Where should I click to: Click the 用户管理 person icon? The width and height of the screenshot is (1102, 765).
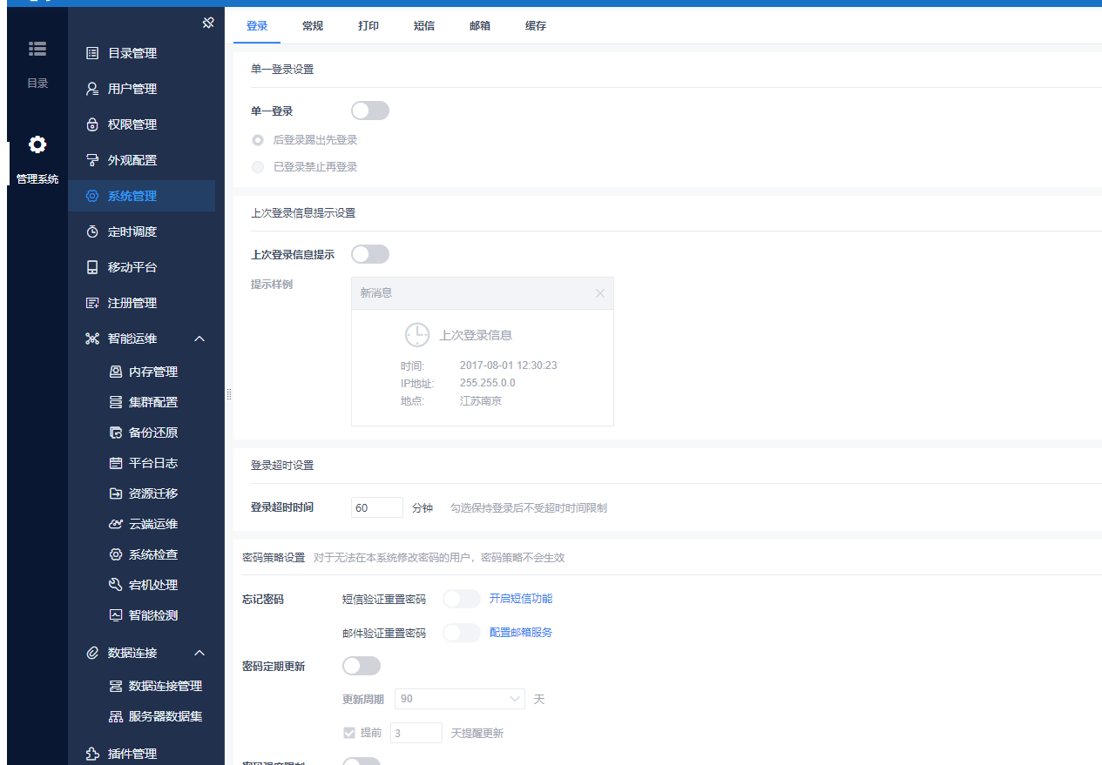[92, 89]
